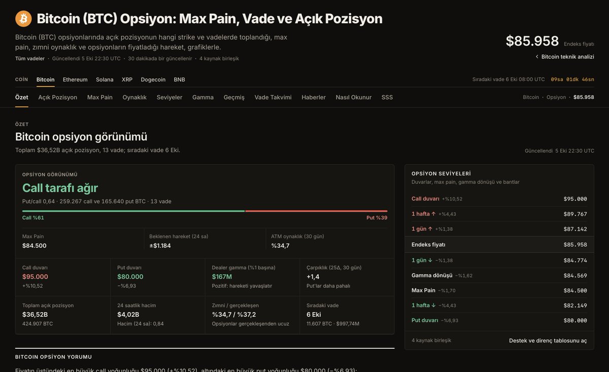Select the XRP coin tab
The width and height of the screenshot is (609, 372).
tap(127, 80)
